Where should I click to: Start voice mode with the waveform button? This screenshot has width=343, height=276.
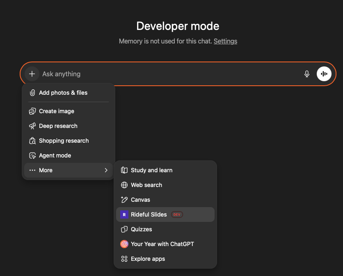324,74
